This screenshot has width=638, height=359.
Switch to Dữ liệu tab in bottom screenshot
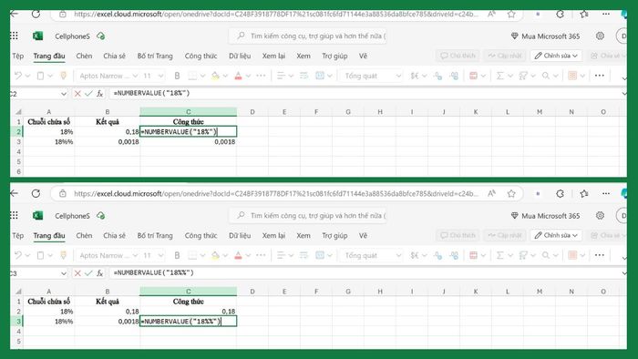(x=240, y=236)
